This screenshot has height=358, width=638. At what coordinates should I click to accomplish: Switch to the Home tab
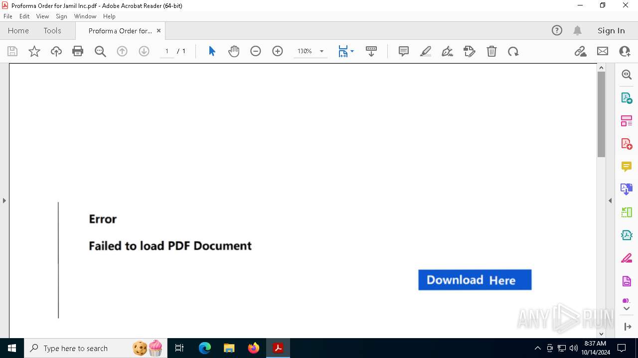tap(18, 30)
